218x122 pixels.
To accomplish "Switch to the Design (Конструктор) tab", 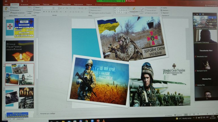I will click(x=35, y=5).
